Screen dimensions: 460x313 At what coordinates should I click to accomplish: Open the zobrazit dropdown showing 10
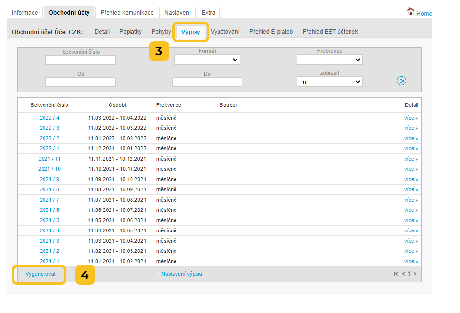click(x=329, y=82)
